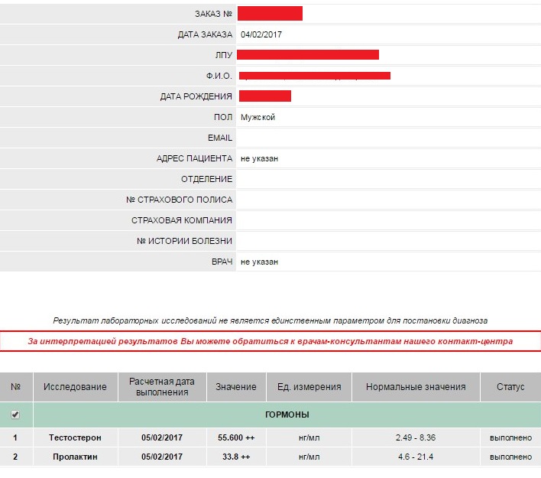Click the Нормальные значения column header
Screen dimensions: 541x478
tap(415, 387)
